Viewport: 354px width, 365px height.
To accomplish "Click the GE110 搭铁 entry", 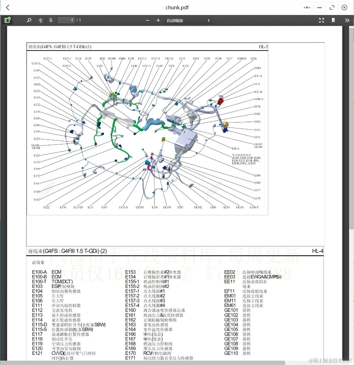I will 237,353.
